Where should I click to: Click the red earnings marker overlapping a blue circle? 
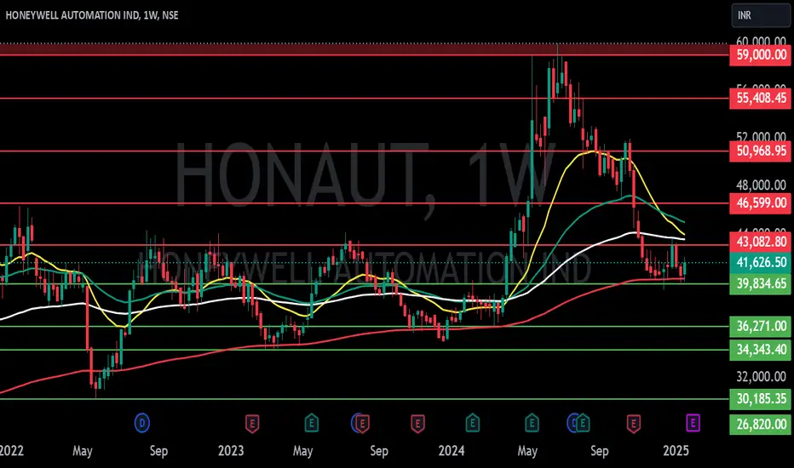[363, 423]
